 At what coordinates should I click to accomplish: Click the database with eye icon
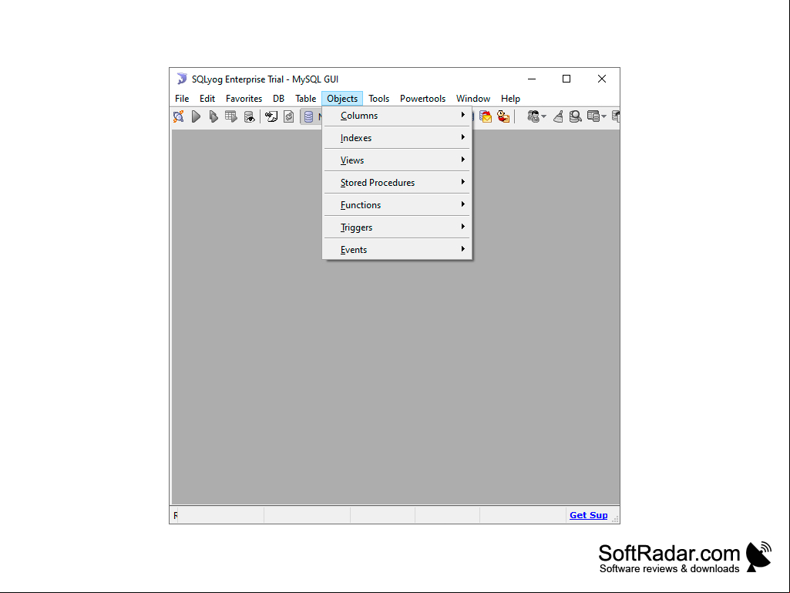point(250,116)
